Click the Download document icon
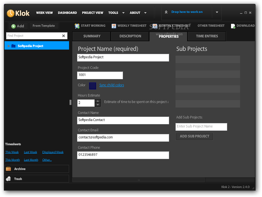Viewport: 262px width, 197px height. 233,26
